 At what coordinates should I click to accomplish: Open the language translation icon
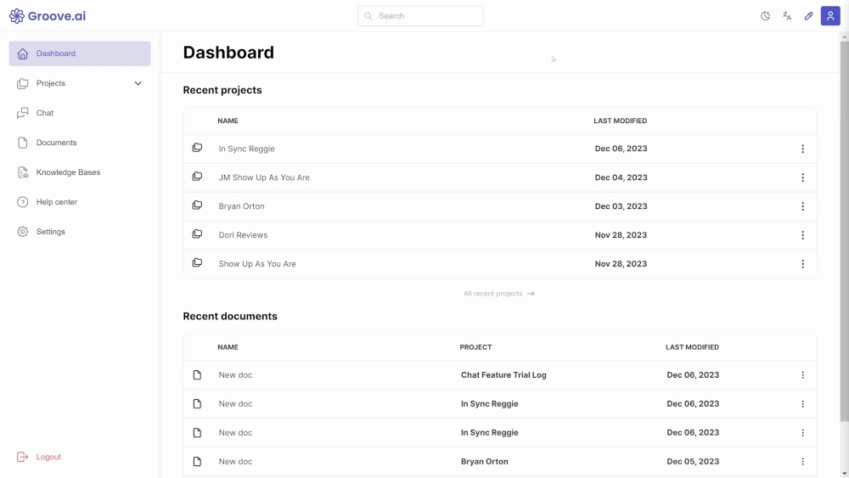(787, 16)
